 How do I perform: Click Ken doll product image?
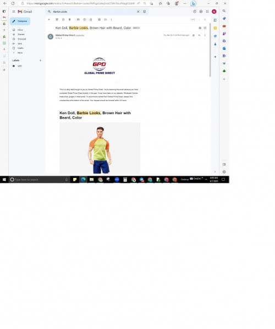coord(100,148)
